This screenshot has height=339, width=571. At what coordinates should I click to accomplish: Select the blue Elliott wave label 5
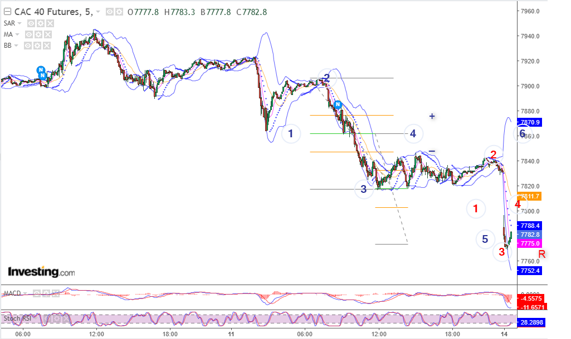485,239
